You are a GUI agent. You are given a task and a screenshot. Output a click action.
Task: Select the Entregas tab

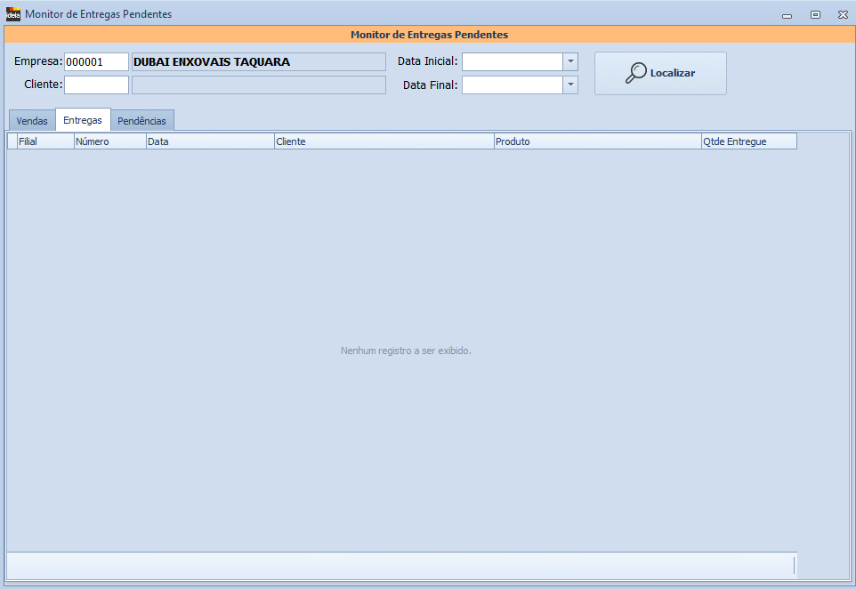coord(83,120)
